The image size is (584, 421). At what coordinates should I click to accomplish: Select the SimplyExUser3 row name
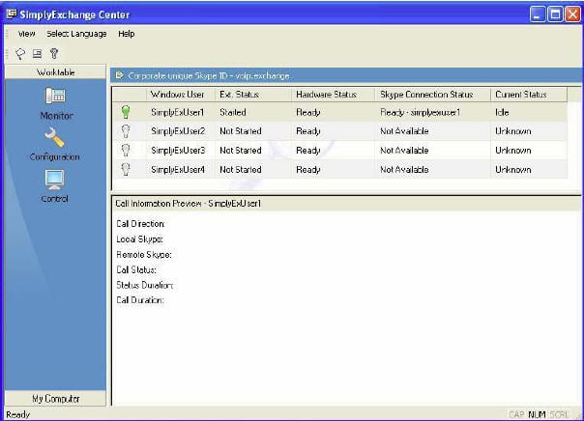click(x=178, y=151)
